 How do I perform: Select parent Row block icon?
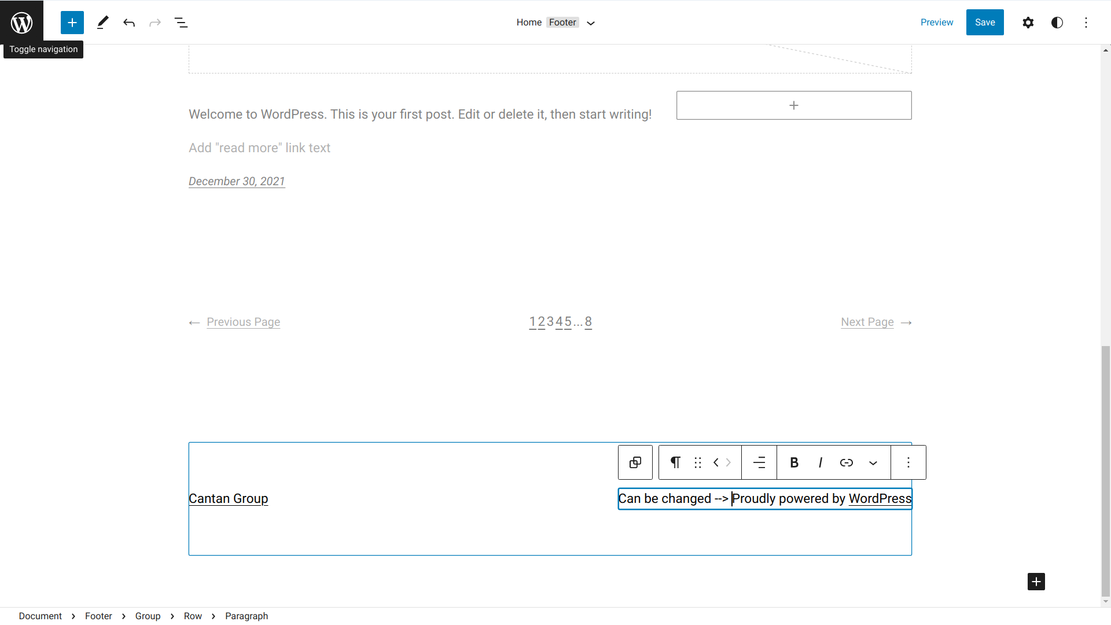[635, 462]
